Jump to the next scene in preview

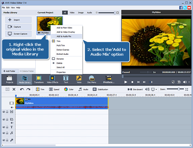point(151,82)
